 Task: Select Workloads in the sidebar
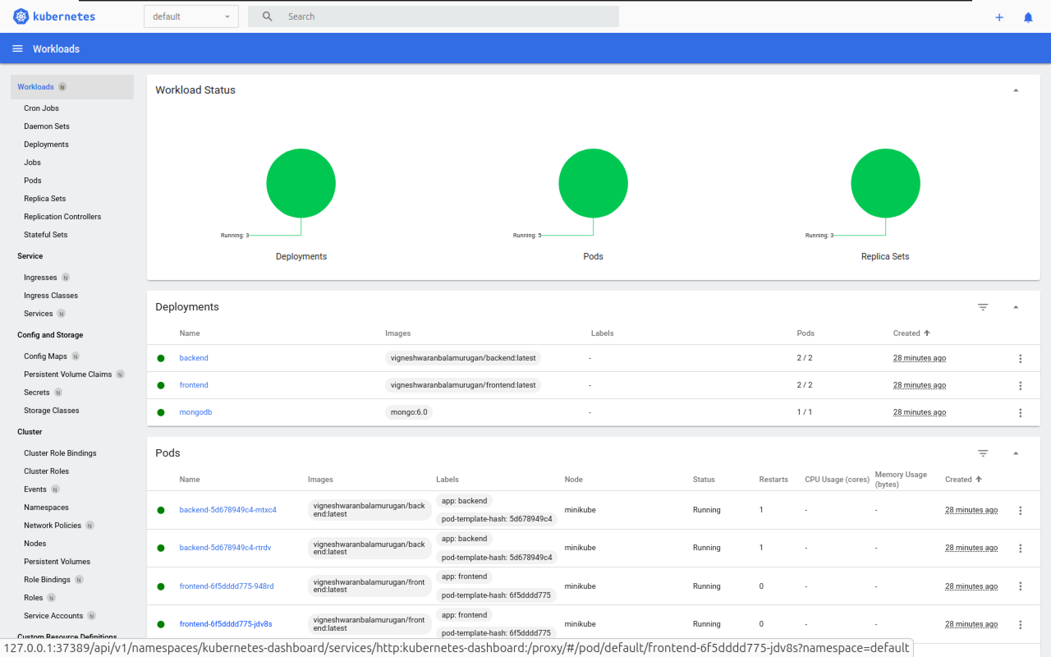(72, 87)
